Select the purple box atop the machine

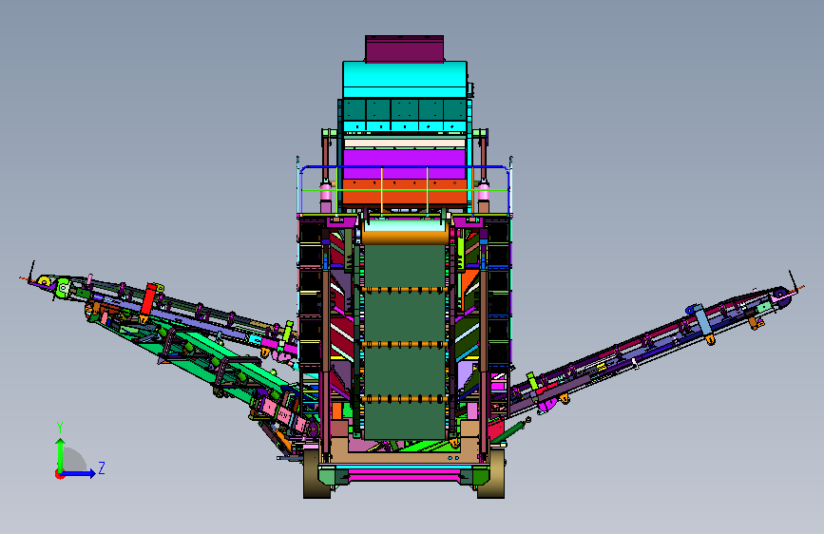tap(404, 48)
